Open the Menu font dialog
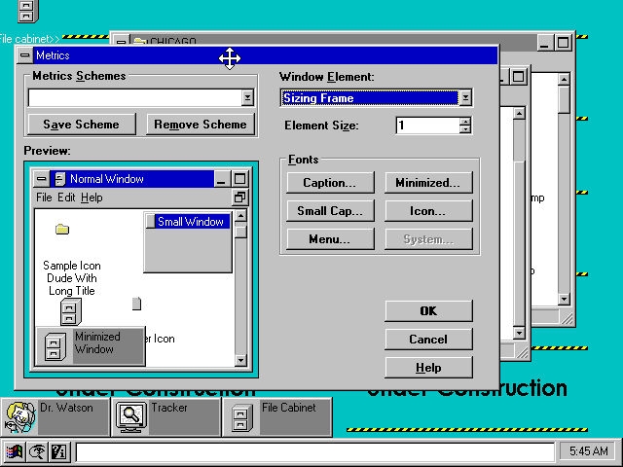623x467 pixels. point(330,239)
